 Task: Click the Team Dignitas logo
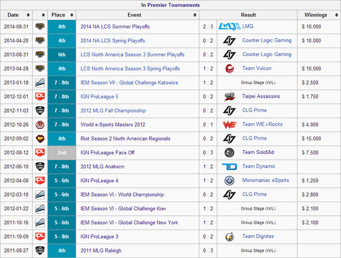pos(230,236)
